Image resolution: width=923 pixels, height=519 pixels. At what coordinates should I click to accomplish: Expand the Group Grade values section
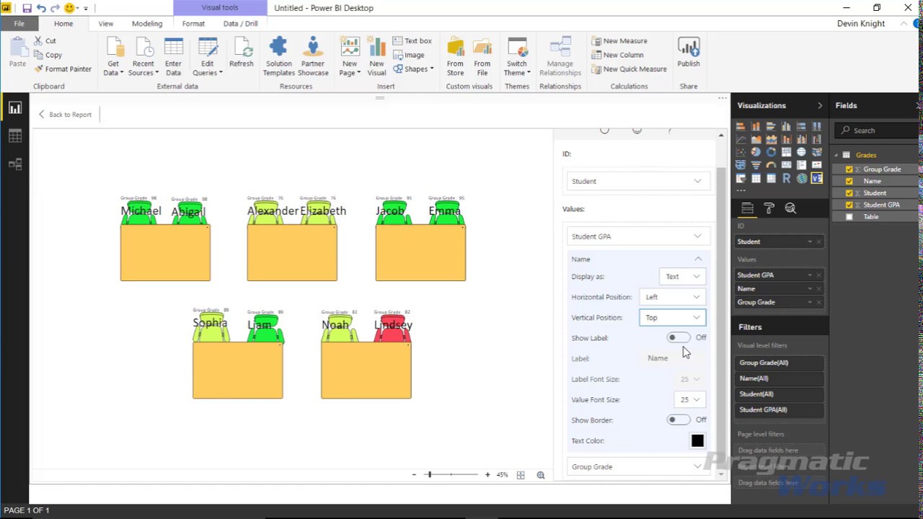637,466
